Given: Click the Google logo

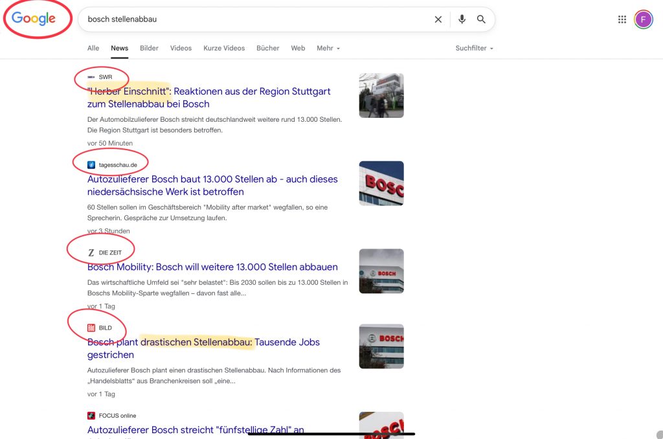Looking at the screenshot, I should pyautogui.click(x=34, y=19).
